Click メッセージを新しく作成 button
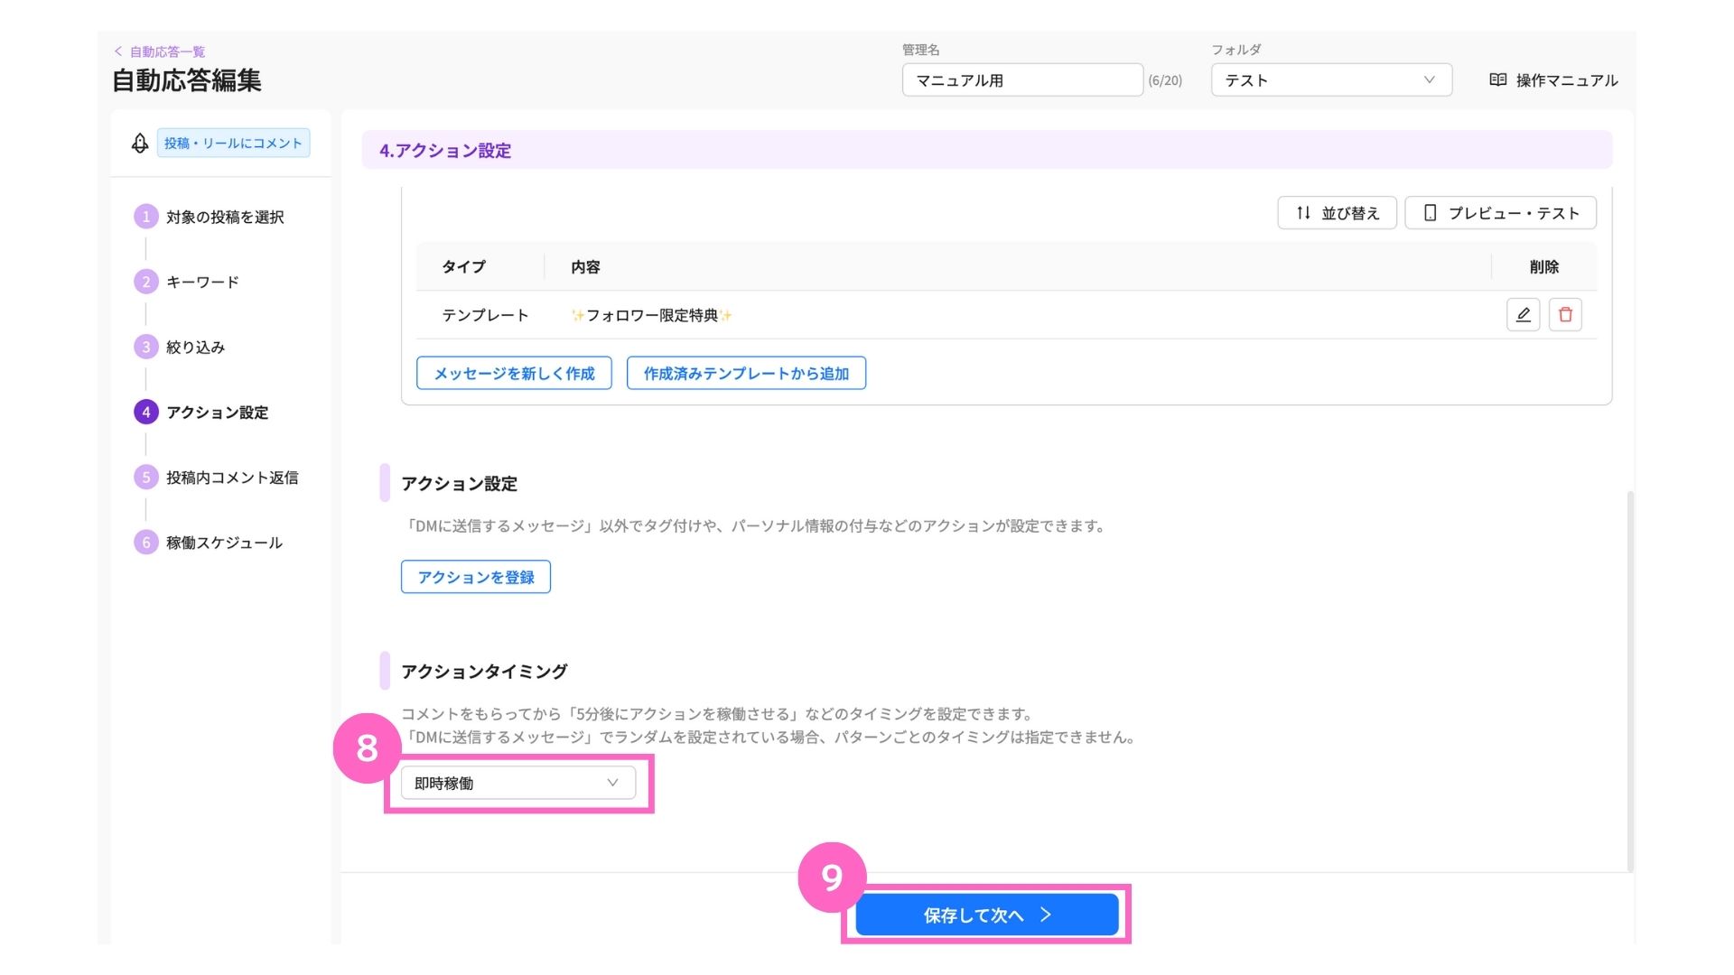The height and width of the screenshot is (975, 1734). (x=514, y=373)
